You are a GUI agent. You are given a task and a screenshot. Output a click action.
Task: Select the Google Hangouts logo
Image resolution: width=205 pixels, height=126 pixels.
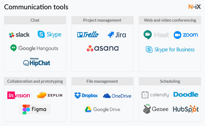[x=34, y=48]
